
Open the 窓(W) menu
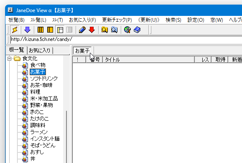tap(217, 20)
